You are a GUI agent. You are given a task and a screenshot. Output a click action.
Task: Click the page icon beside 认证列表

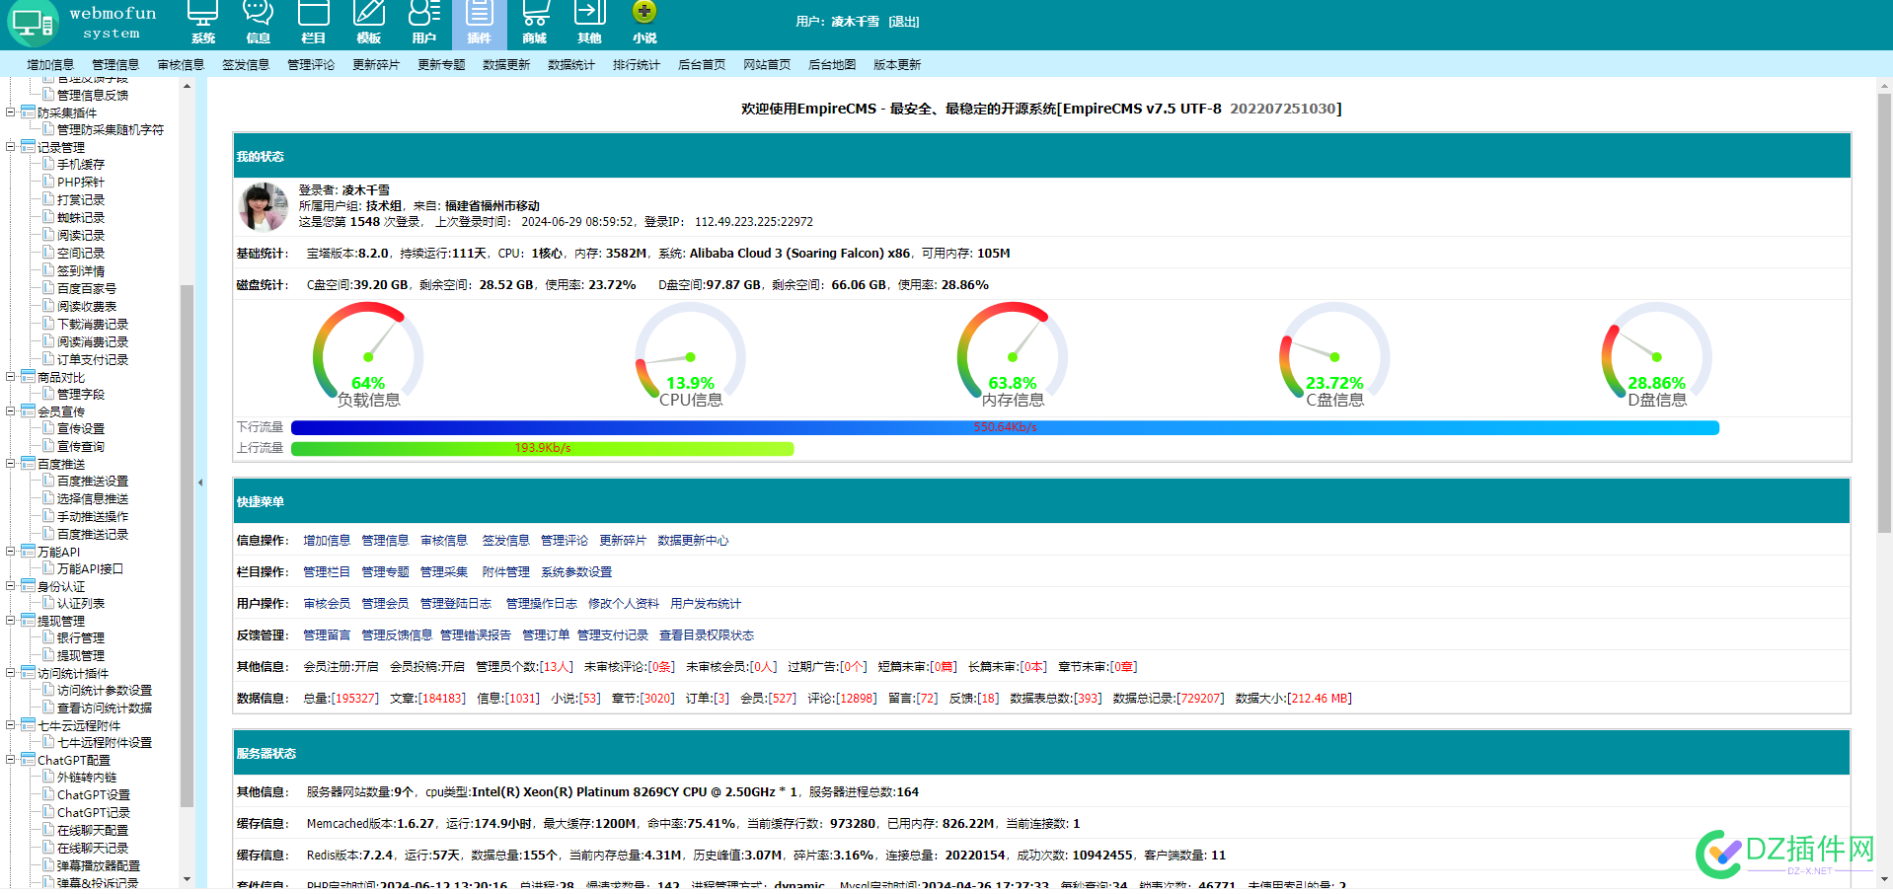[48, 603]
